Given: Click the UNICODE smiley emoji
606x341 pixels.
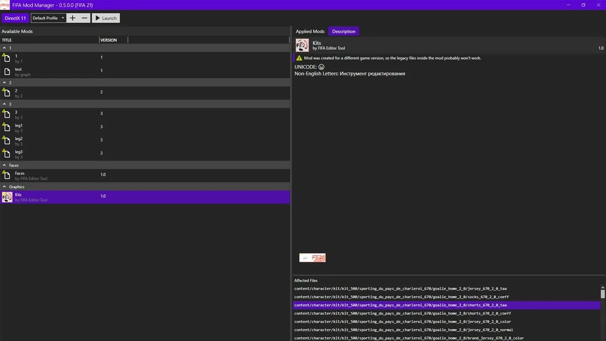Looking at the screenshot, I should click(322, 67).
